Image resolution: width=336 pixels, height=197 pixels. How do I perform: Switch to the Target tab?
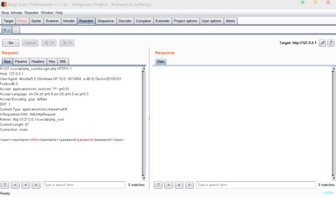point(9,21)
